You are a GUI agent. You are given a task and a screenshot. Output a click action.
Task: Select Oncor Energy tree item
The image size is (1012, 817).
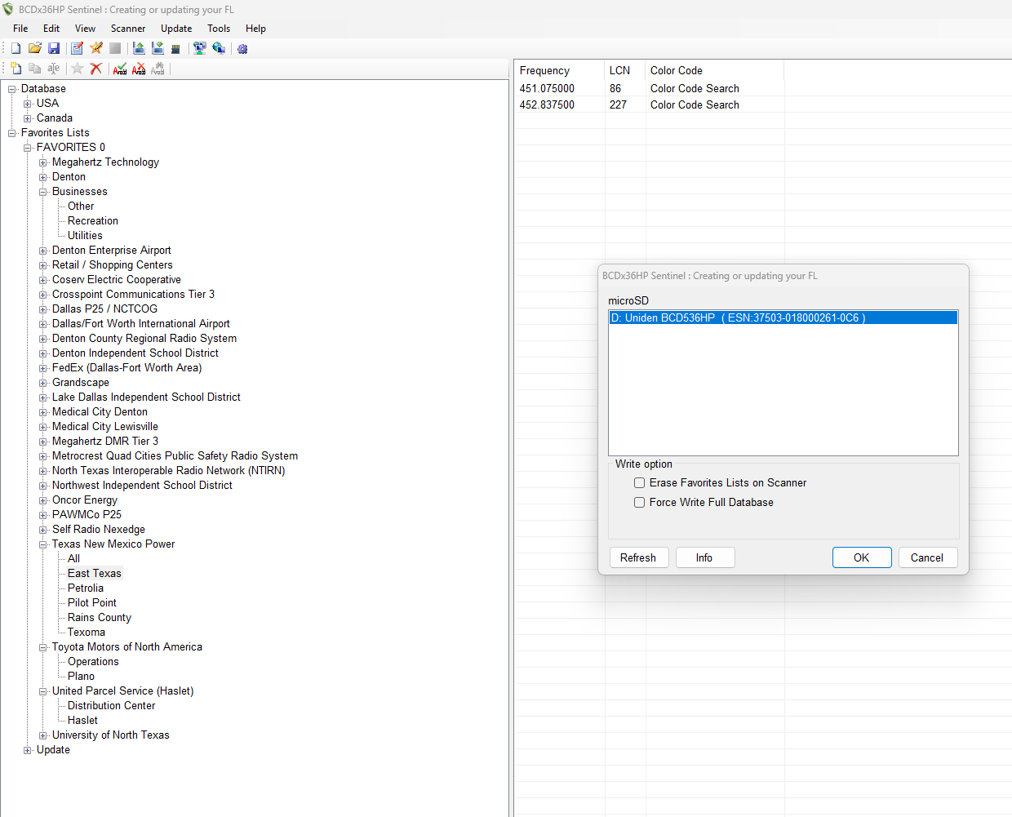point(85,500)
